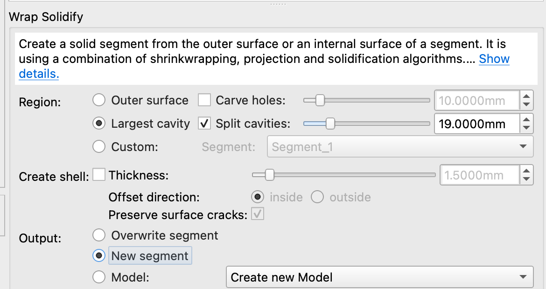Image resolution: width=546 pixels, height=289 pixels.
Task: Click the Thickness slider handle
Action: pyautogui.click(x=269, y=175)
